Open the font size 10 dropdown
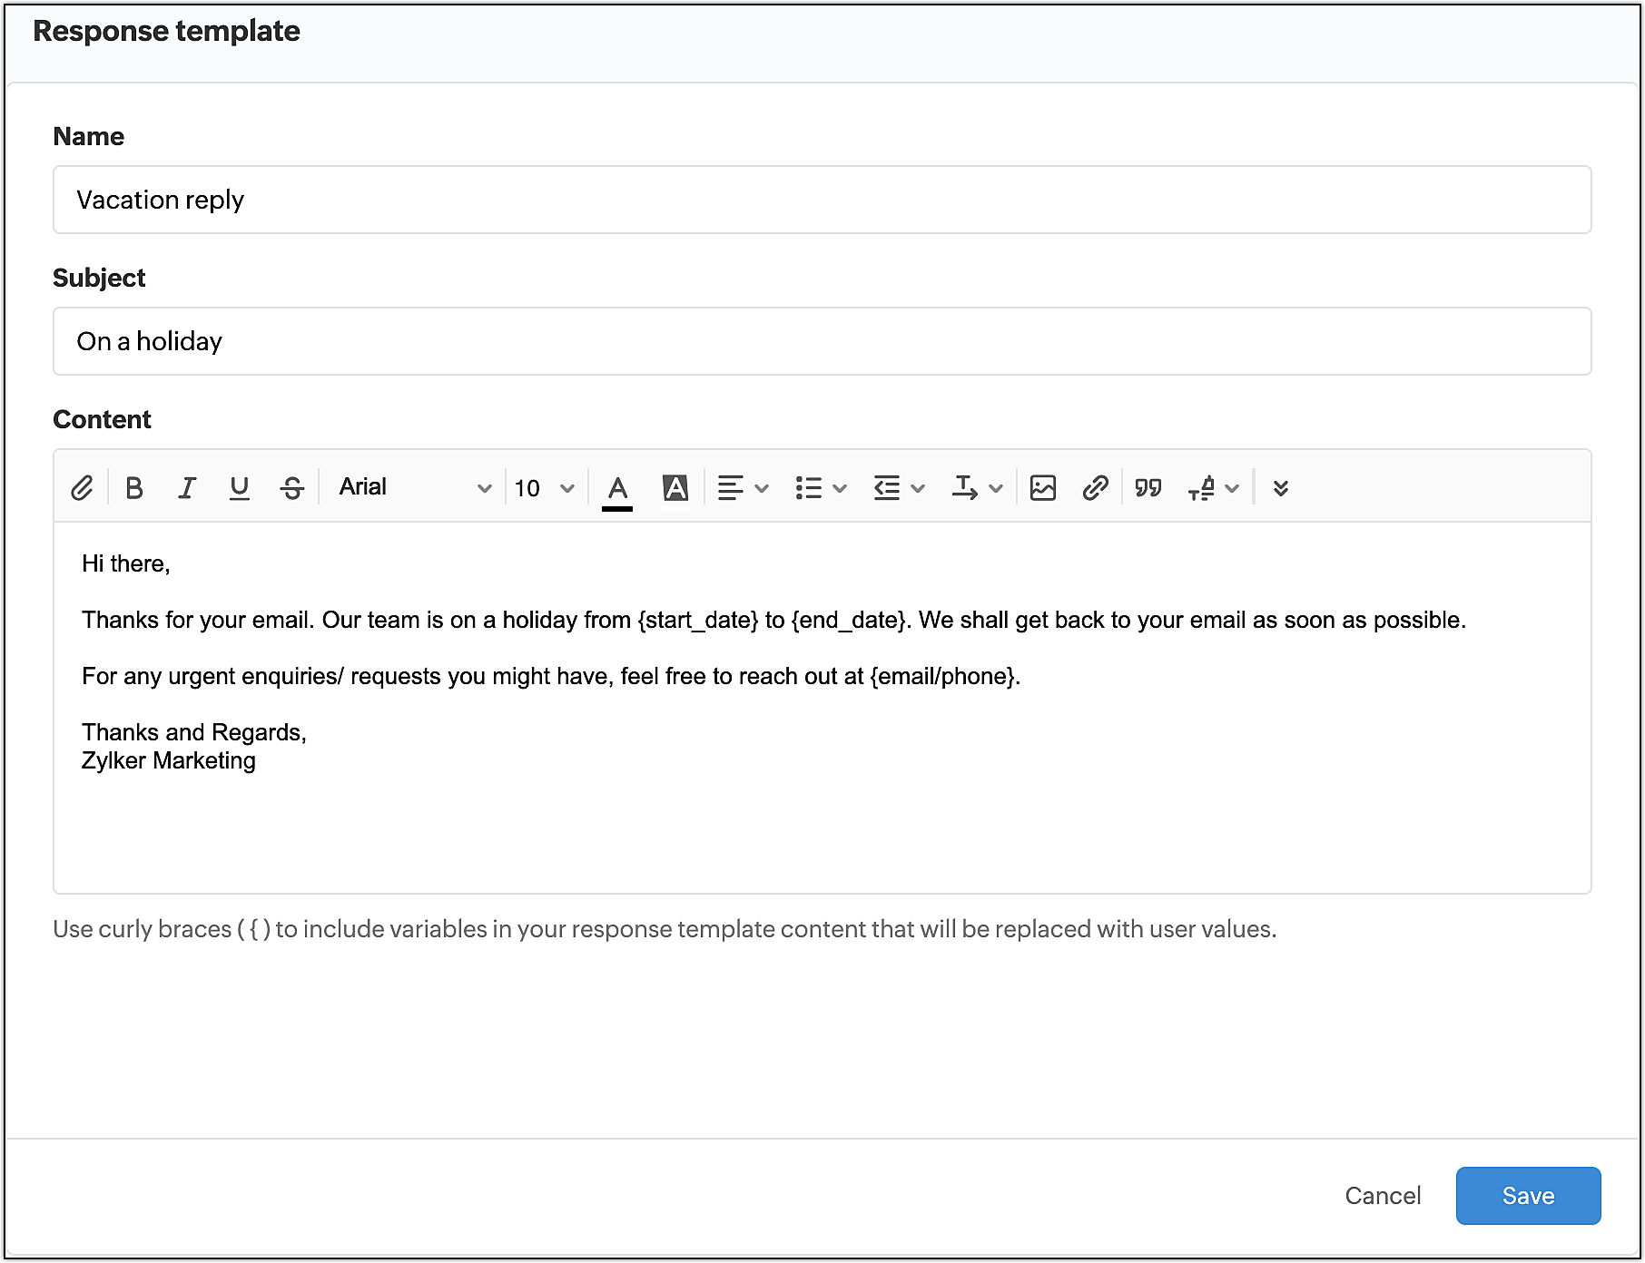The width and height of the screenshot is (1645, 1263). tap(544, 488)
